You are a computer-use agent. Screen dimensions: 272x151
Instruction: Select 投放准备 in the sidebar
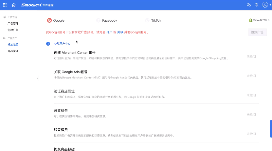click(13, 45)
